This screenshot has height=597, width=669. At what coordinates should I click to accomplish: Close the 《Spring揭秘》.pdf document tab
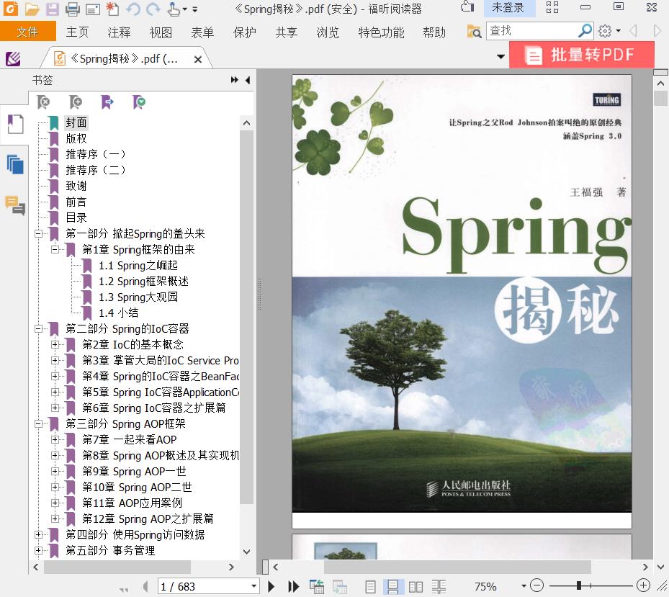(x=197, y=59)
